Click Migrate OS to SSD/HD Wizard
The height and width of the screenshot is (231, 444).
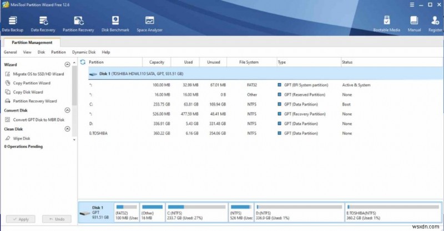coord(38,74)
